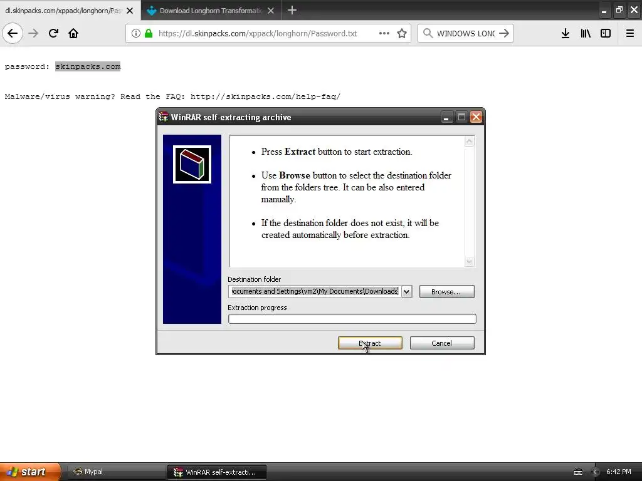This screenshot has width=642, height=481.
Task: Close the Download Longhorn Transformation tab
Action: coord(271,11)
